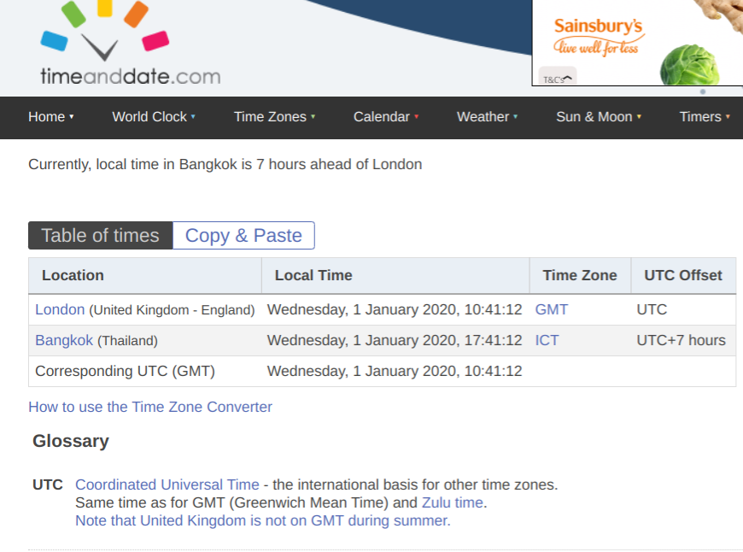Click the Local Time column header
This screenshot has height=552, width=743.
tap(395, 275)
